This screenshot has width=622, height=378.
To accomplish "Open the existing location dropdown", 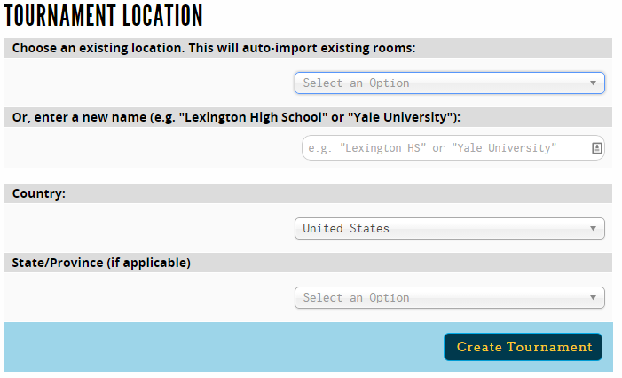I will [449, 83].
